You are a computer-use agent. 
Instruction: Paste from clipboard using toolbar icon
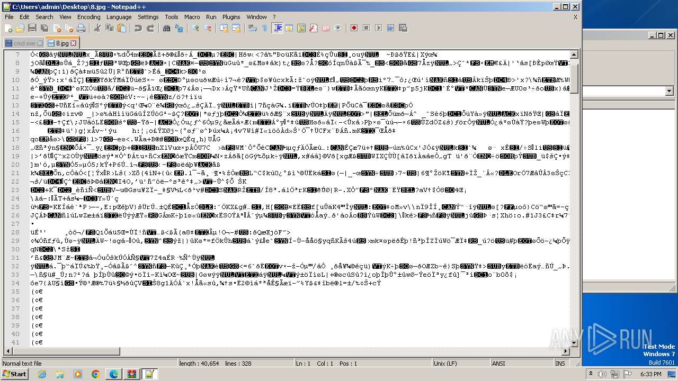[122, 28]
